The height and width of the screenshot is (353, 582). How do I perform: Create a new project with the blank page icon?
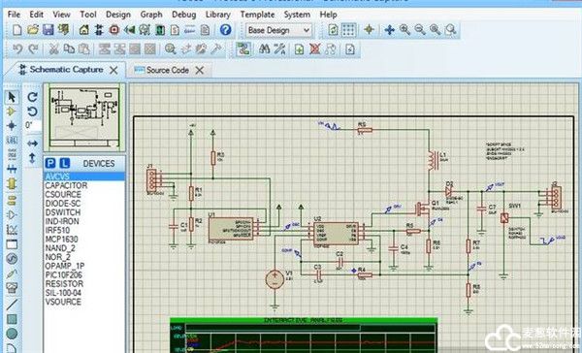[17, 30]
